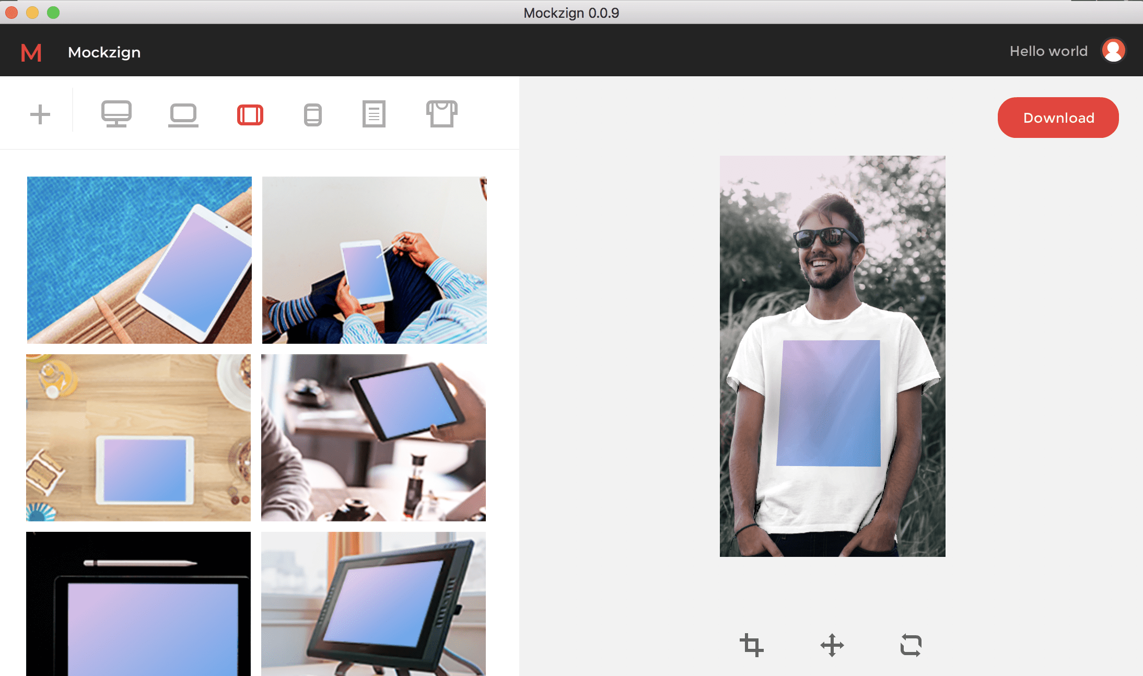The image size is (1143, 676).
Task: Choose the person holding tablet with stylus
Action: click(x=374, y=260)
